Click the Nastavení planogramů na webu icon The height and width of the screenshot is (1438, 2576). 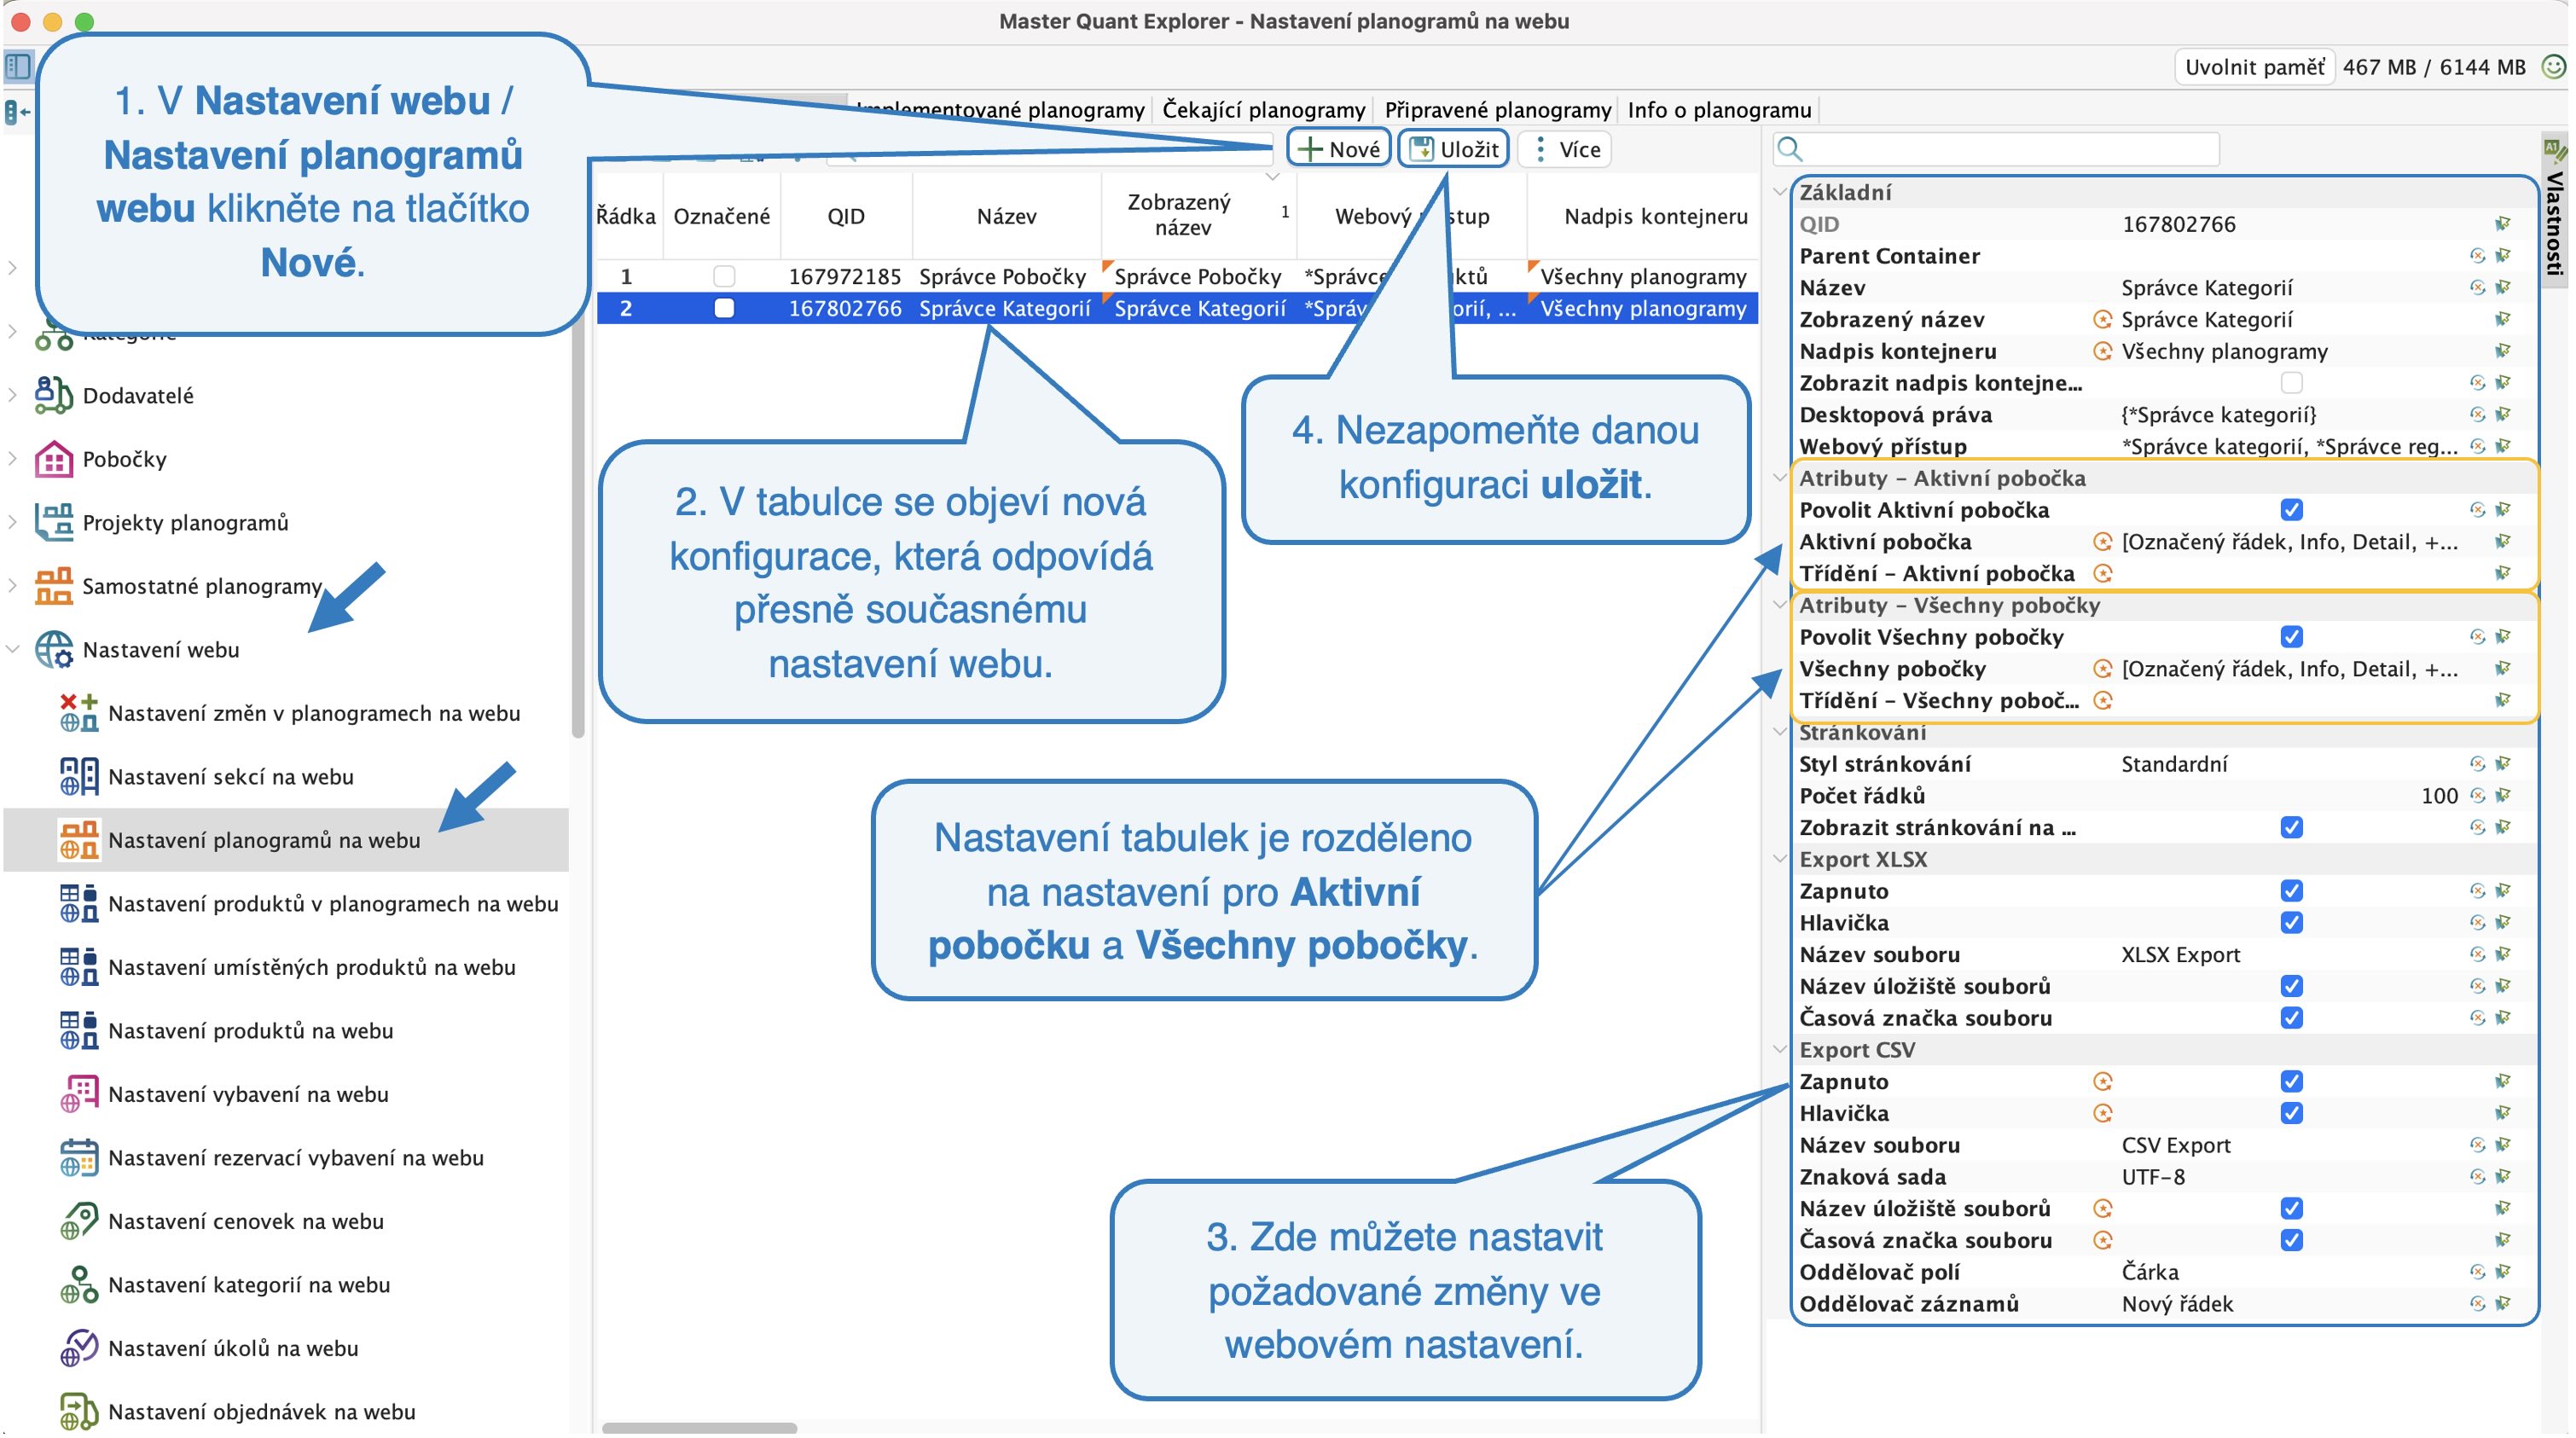pos(79,840)
